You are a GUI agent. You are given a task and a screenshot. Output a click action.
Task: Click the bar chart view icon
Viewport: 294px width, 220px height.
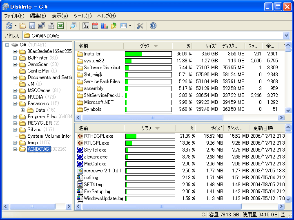coord(105,26)
